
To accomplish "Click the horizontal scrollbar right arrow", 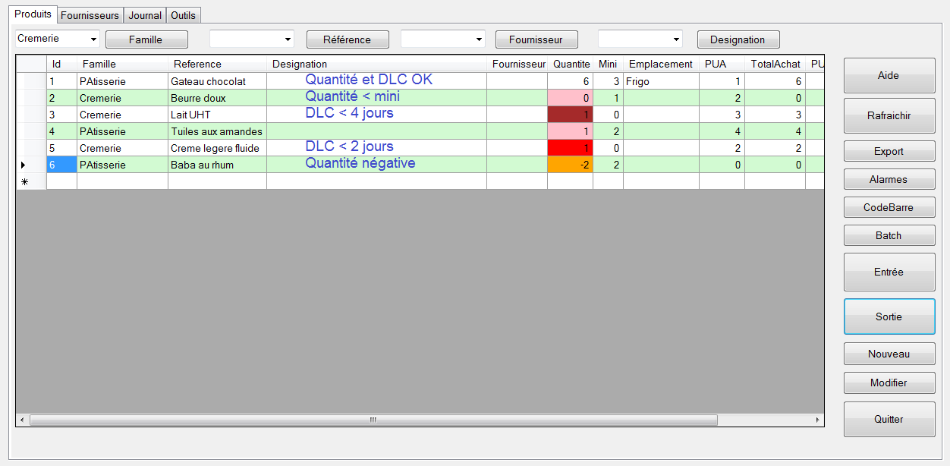I will click(x=817, y=420).
